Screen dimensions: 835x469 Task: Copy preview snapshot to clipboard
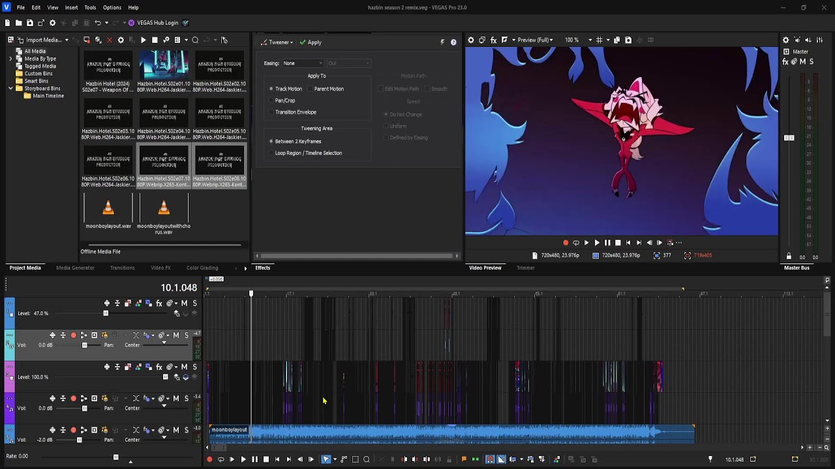click(617, 40)
